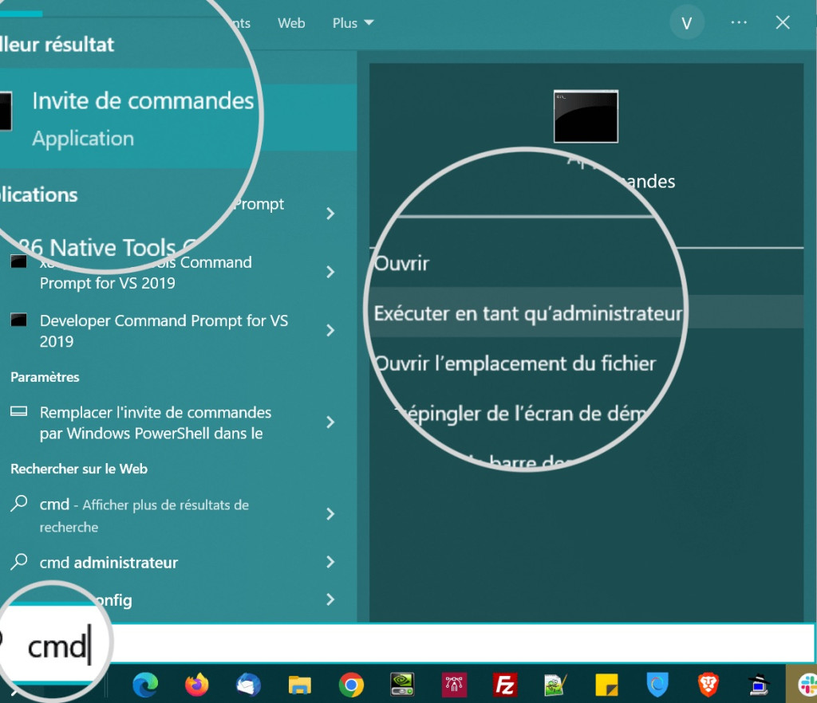817x703 pixels.
Task: Click the magnifier icon beside cmd administrateur
Action: [x=19, y=561]
